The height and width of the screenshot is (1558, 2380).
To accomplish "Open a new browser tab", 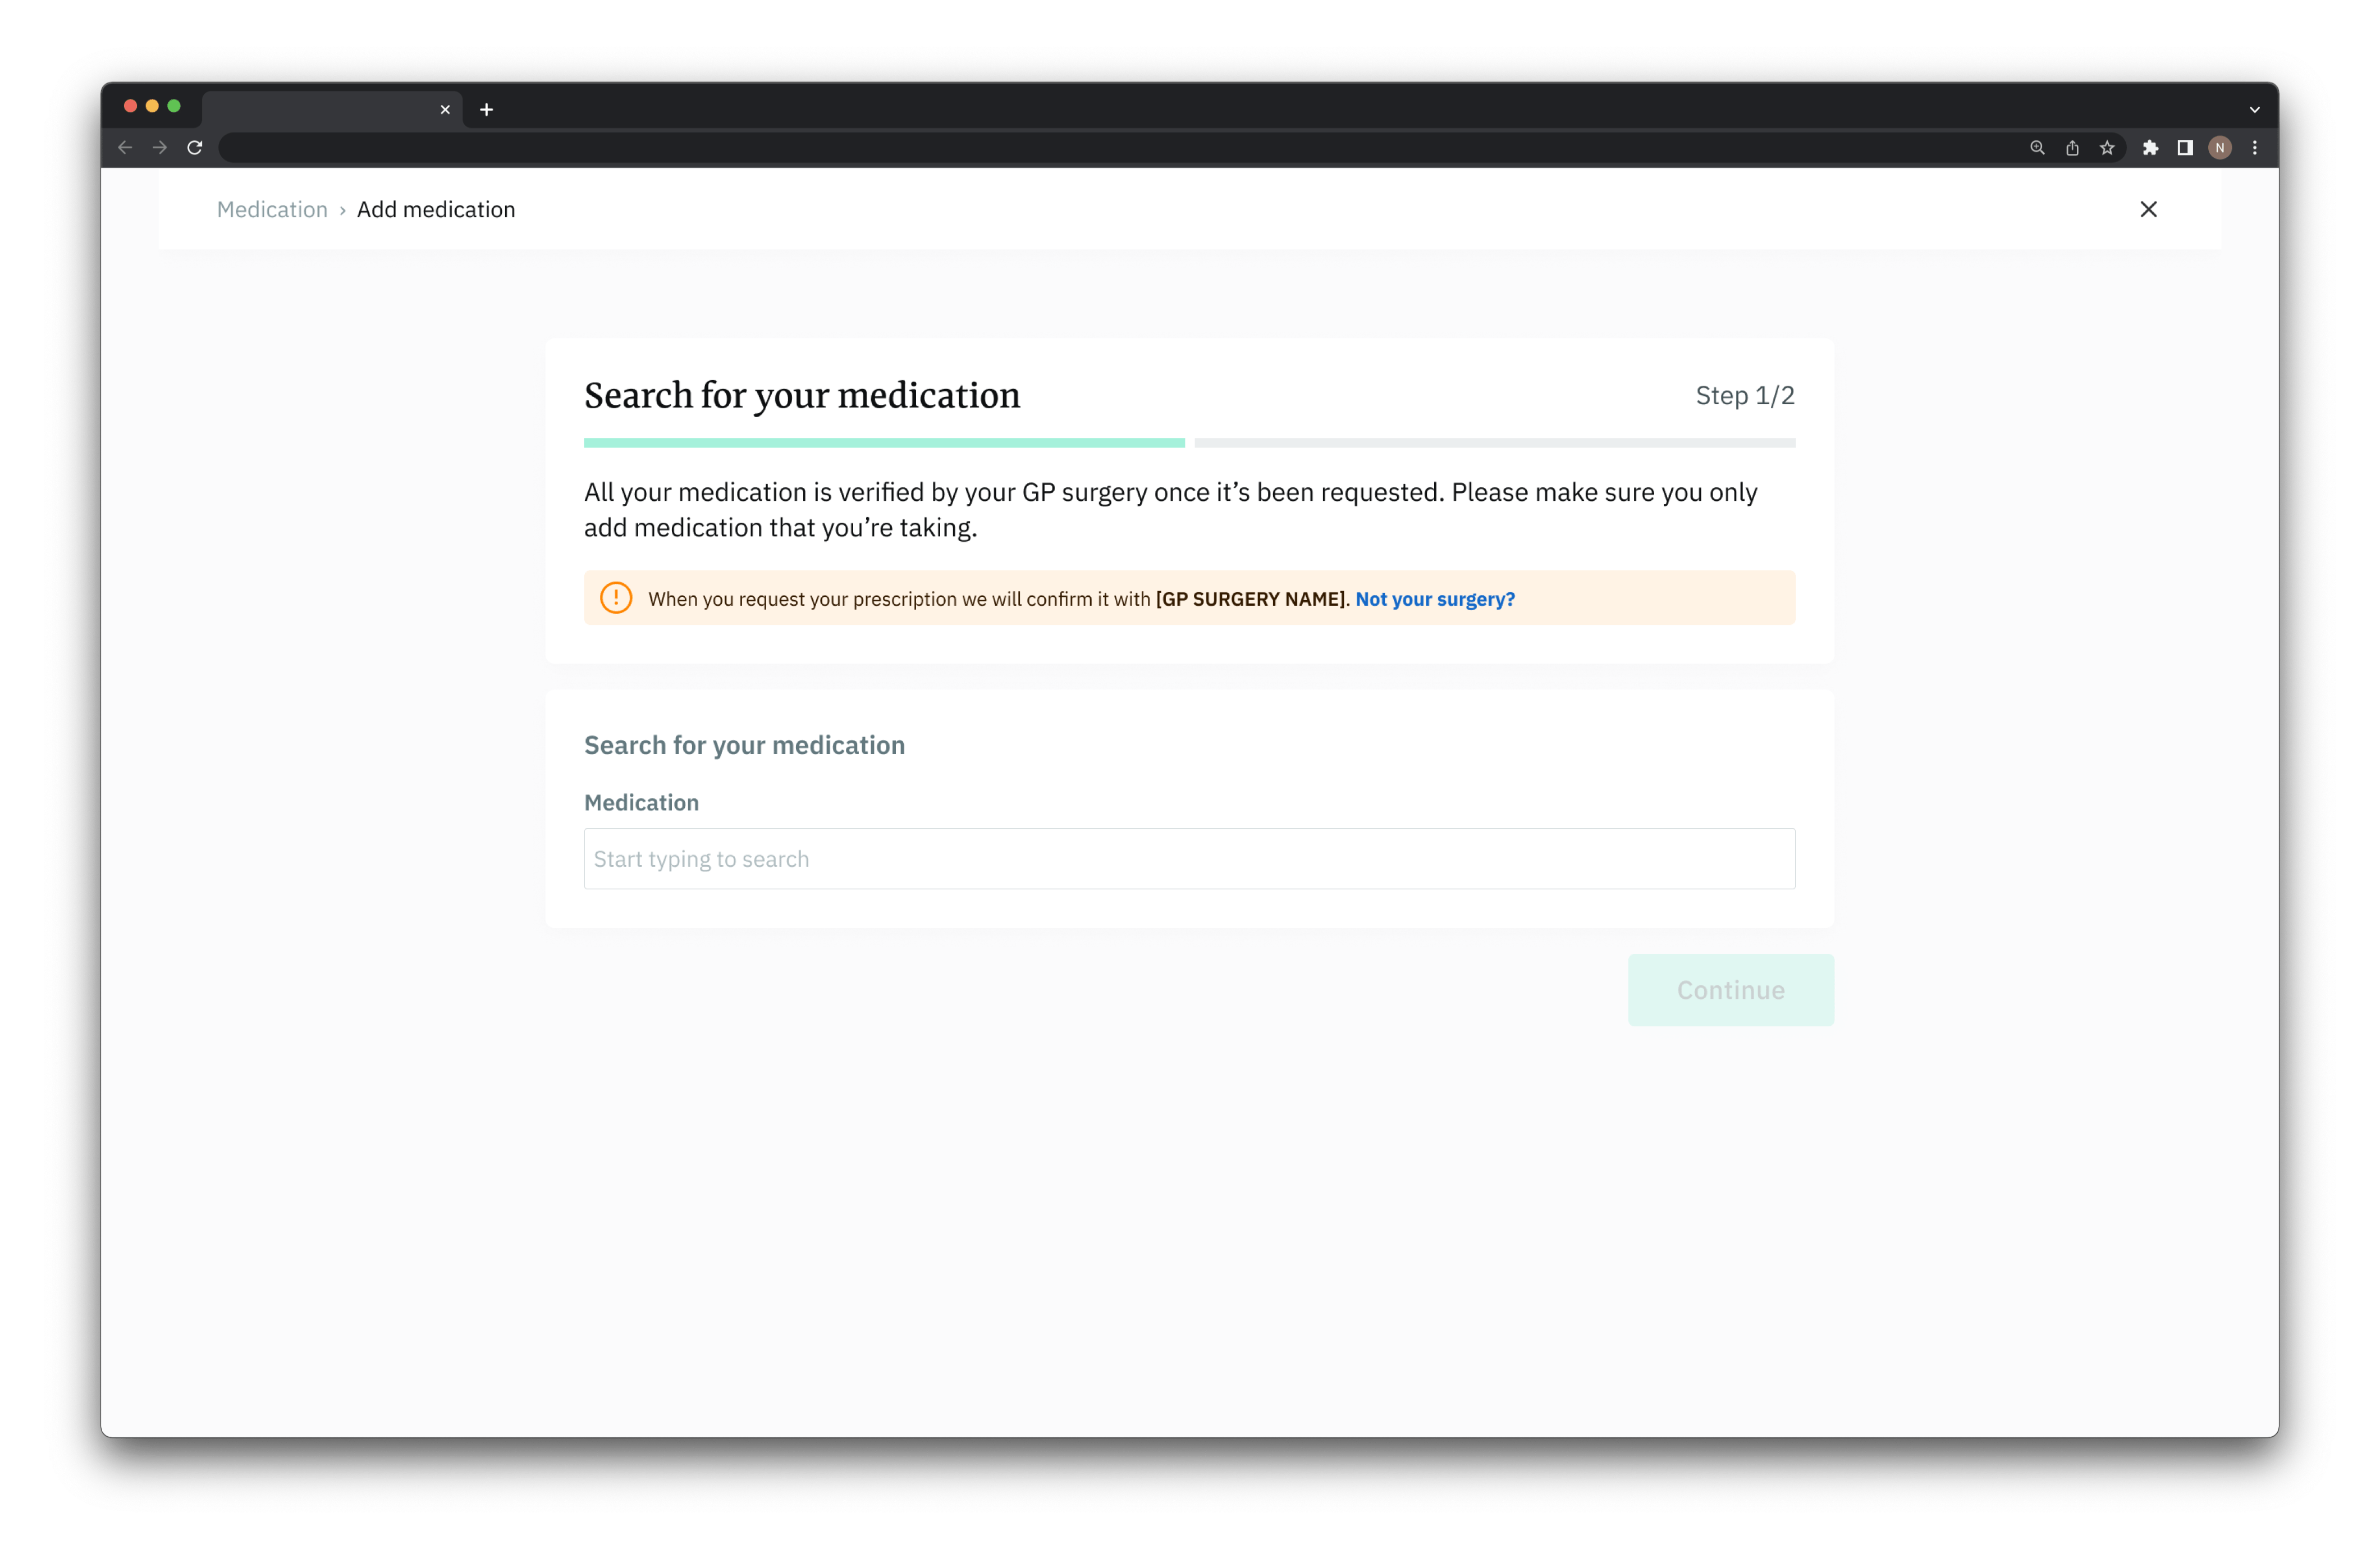I will 487,110.
